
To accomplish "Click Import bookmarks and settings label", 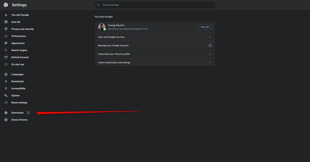I will (114, 63).
